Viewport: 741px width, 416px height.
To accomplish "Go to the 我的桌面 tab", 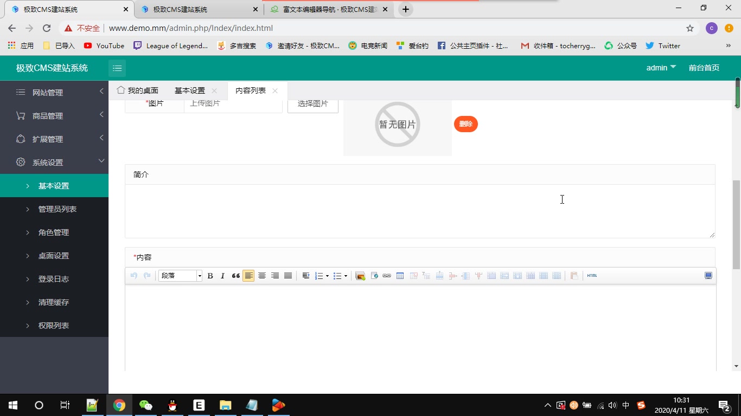I will click(x=142, y=90).
